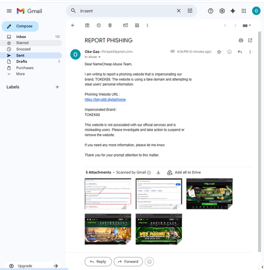Open the Livescore attachment thumbnail
Viewport: 264px width, 270px height.
click(209, 194)
